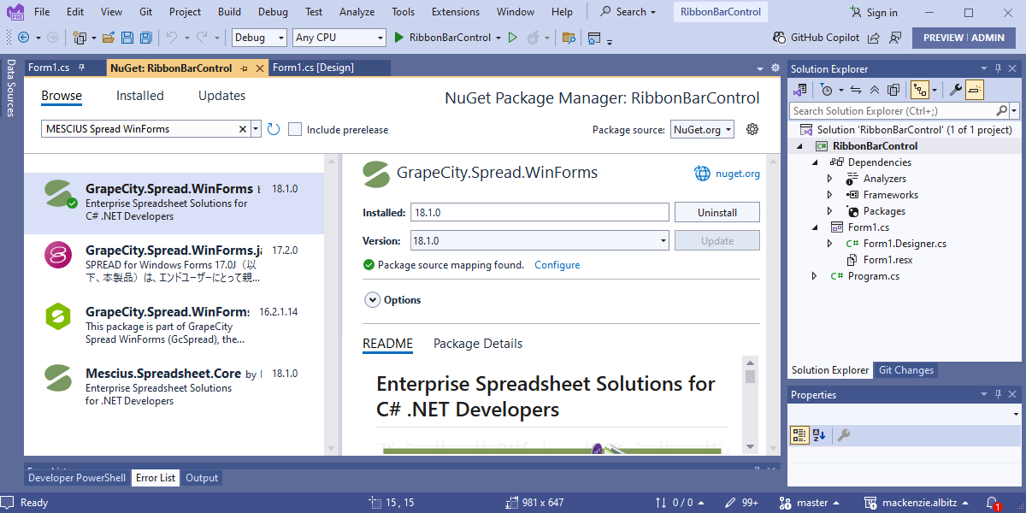
Task: Click the Undo arrow icon
Action: [171, 38]
